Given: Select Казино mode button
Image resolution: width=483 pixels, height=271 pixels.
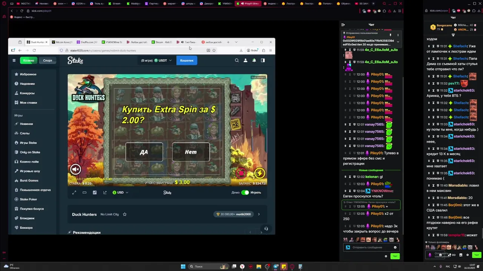Looking at the screenshot, I should (x=29, y=60).
